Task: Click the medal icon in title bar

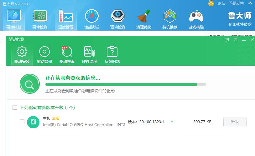Action: (x=211, y=3)
